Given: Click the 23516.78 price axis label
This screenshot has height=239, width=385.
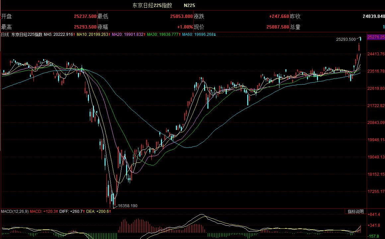Looking at the screenshot, I should 376,71.
